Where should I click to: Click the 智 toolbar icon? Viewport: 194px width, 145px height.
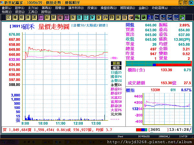(x=73, y=17)
